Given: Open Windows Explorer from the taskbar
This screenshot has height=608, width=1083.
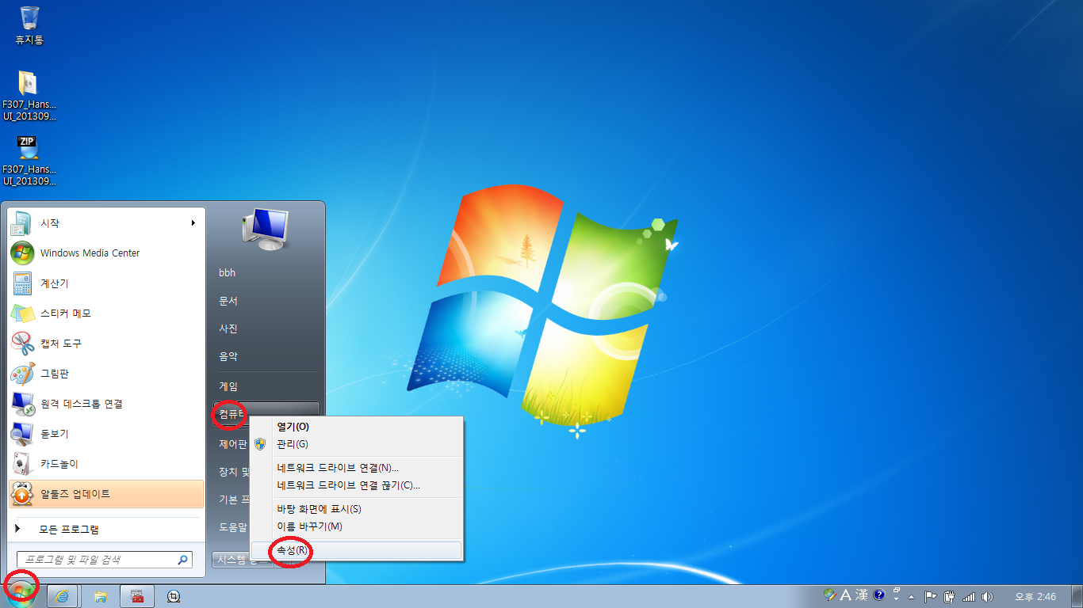Looking at the screenshot, I should (x=101, y=596).
